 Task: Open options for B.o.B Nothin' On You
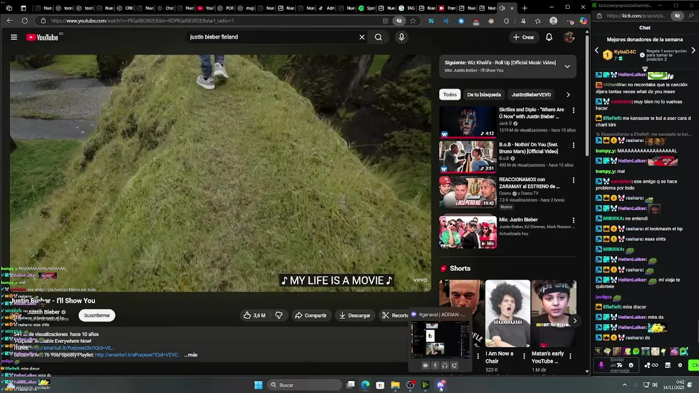coord(573,145)
